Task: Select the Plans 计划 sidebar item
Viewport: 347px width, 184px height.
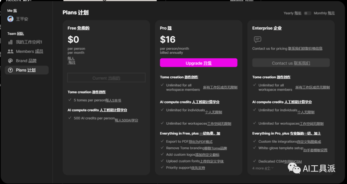Action: point(27,70)
